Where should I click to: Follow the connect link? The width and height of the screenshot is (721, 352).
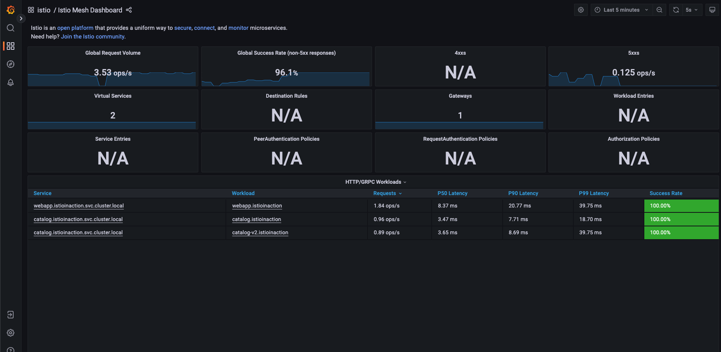(204, 28)
